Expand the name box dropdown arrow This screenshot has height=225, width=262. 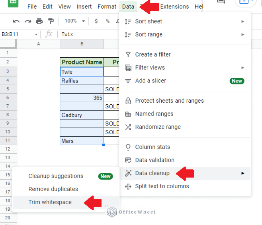(36, 34)
